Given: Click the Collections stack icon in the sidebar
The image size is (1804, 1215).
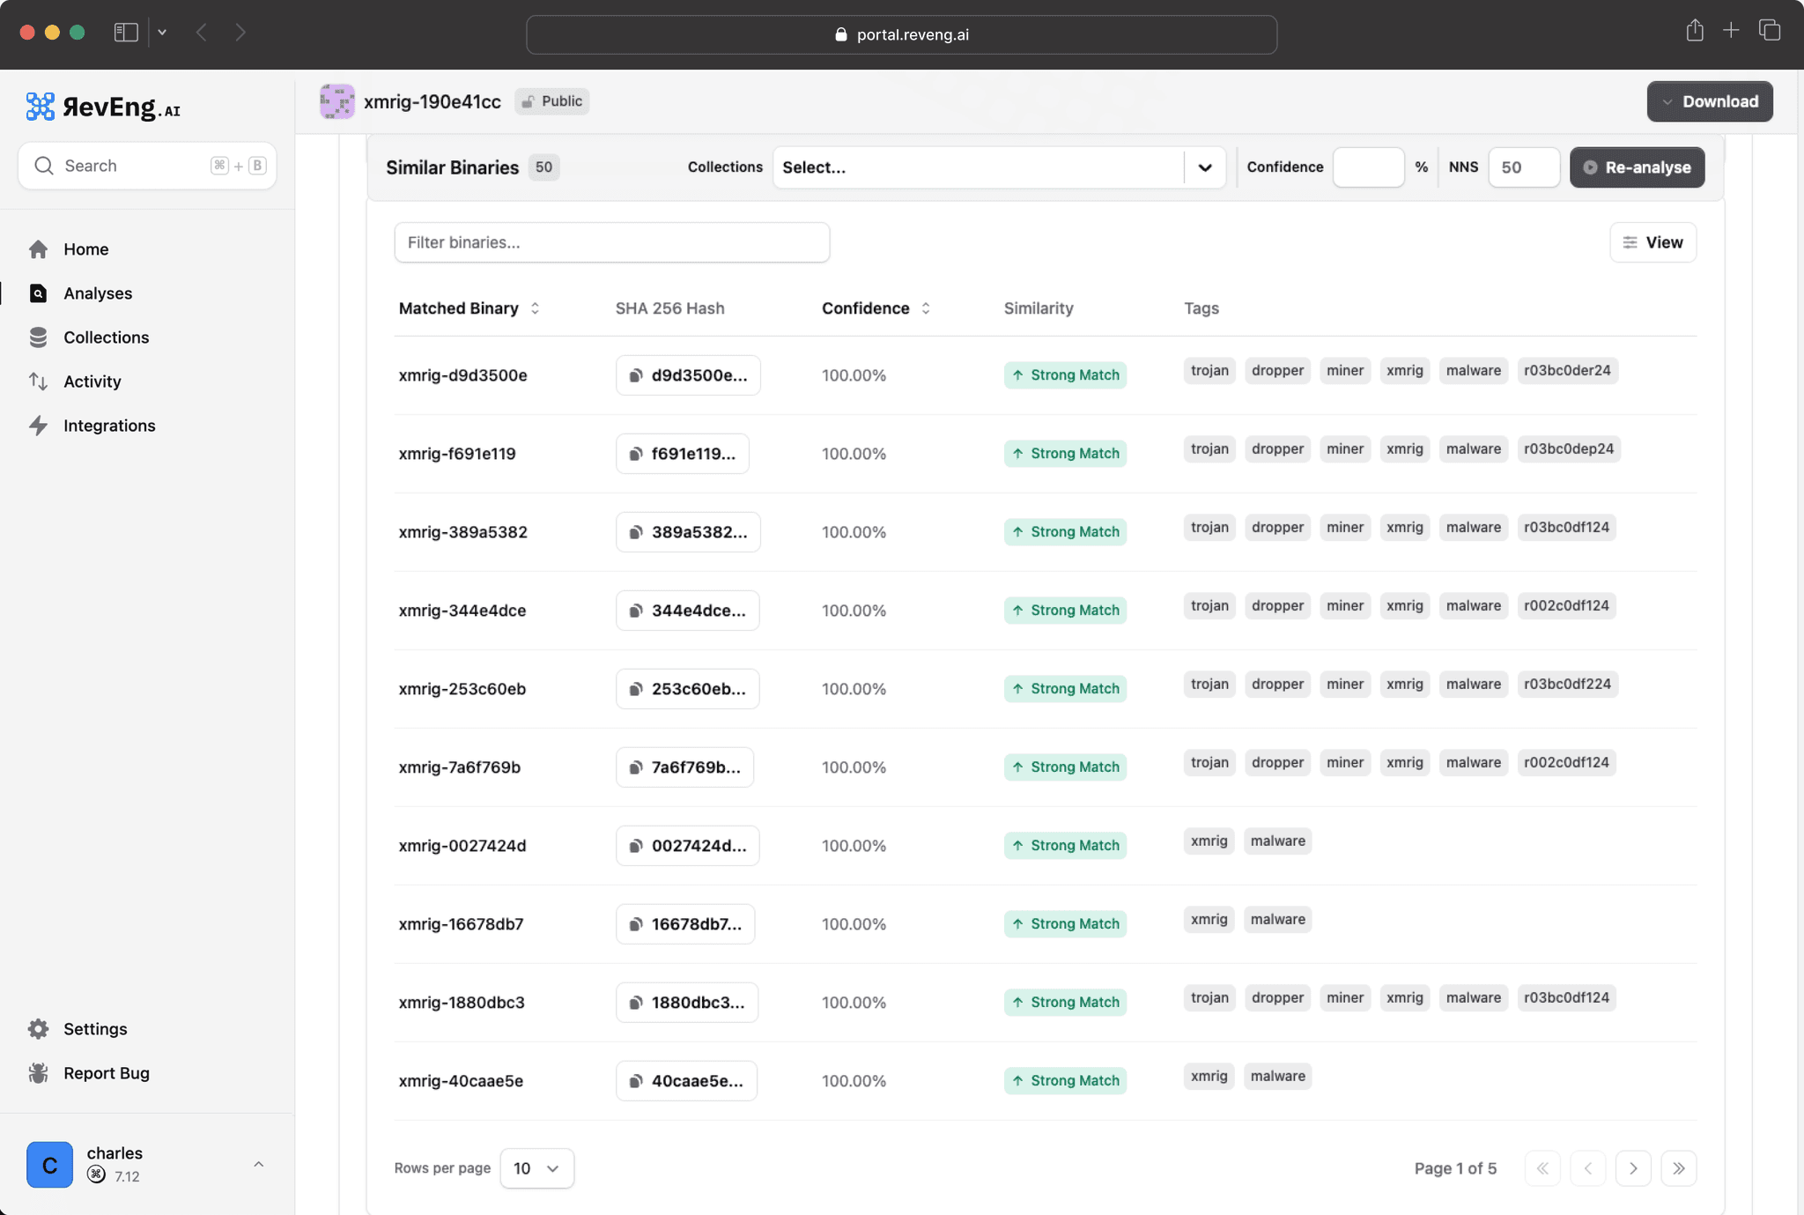Looking at the screenshot, I should (x=39, y=337).
